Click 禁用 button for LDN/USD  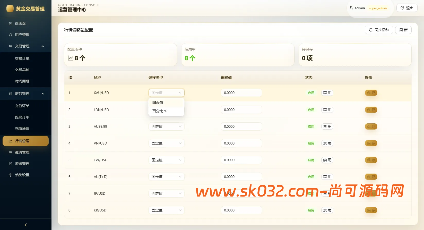coord(327,110)
